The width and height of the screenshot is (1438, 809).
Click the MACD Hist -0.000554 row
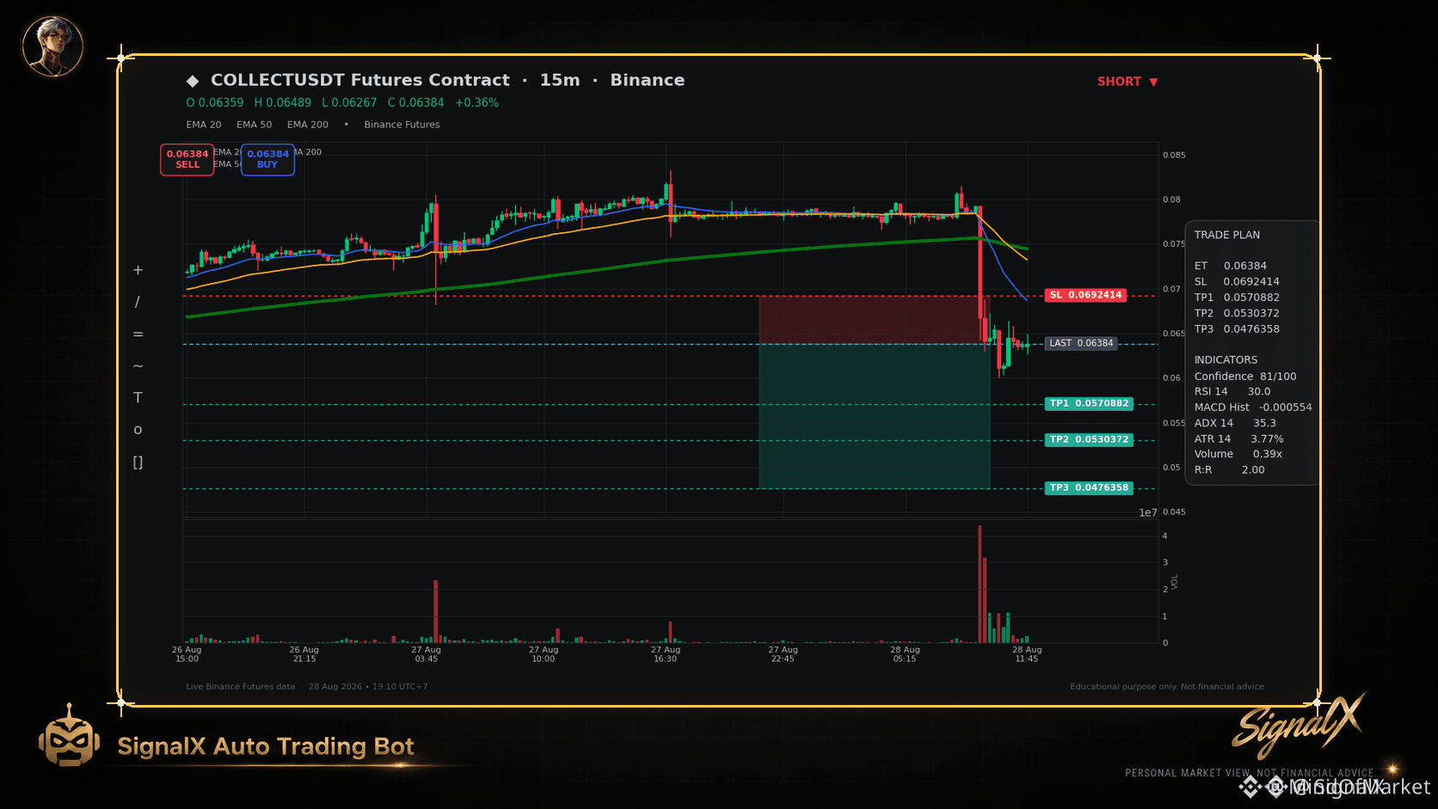(1253, 407)
